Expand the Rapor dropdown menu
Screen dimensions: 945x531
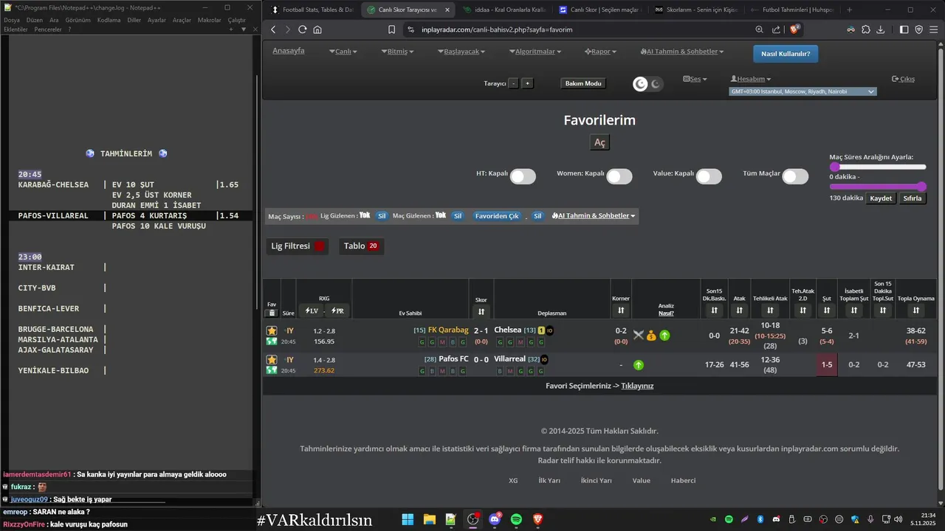601,52
